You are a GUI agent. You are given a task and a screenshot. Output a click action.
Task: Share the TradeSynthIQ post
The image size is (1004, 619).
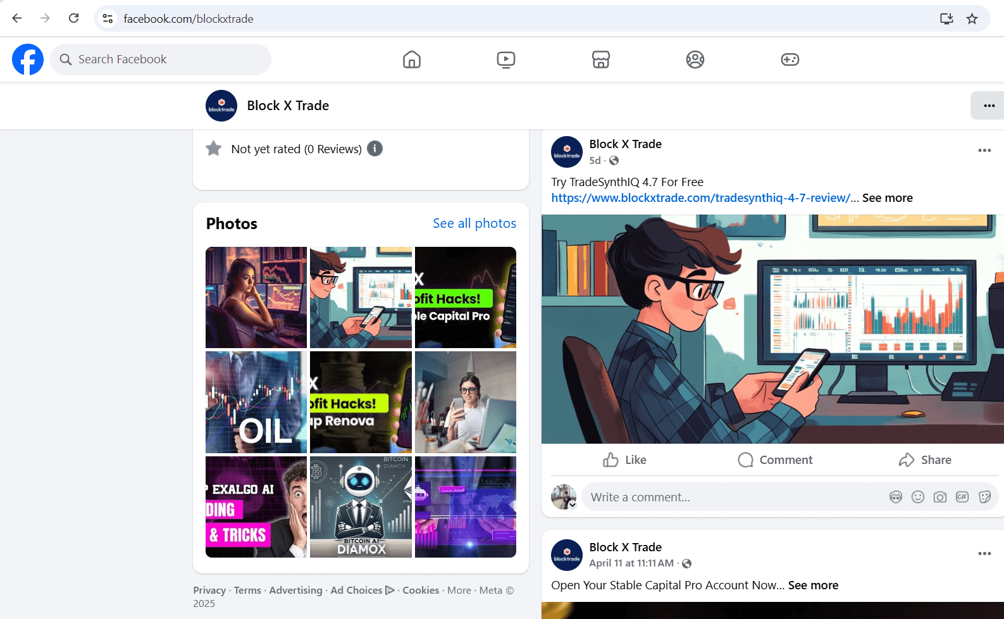925,460
